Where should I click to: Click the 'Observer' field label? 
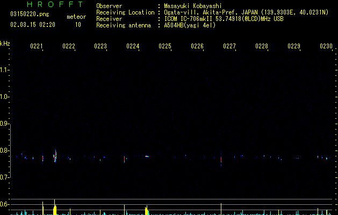(x=109, y=6)
